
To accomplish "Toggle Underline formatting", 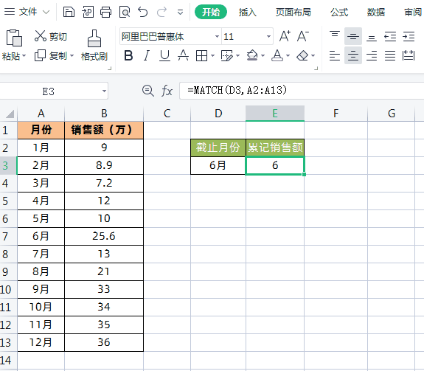I will (164, 56).
